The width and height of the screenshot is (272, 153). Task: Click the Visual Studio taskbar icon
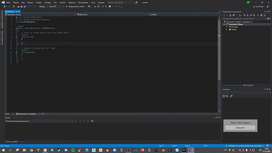(191, 150)
